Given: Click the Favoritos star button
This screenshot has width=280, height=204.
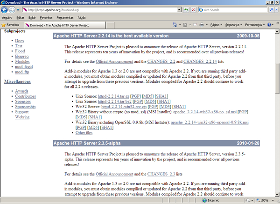Looking at the screenshot, I should coord(10,25).
